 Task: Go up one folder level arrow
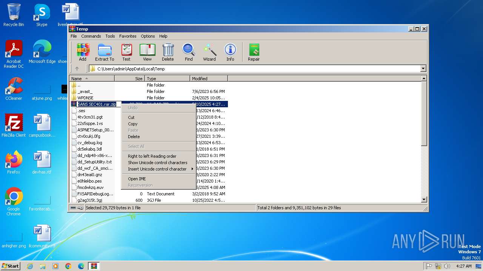(x=77, y=69)
